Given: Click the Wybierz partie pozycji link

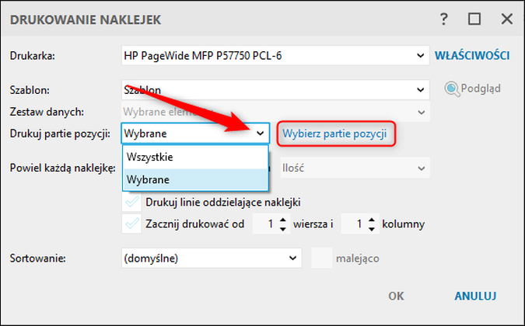Looking at the screenshot, I should 334,134.
